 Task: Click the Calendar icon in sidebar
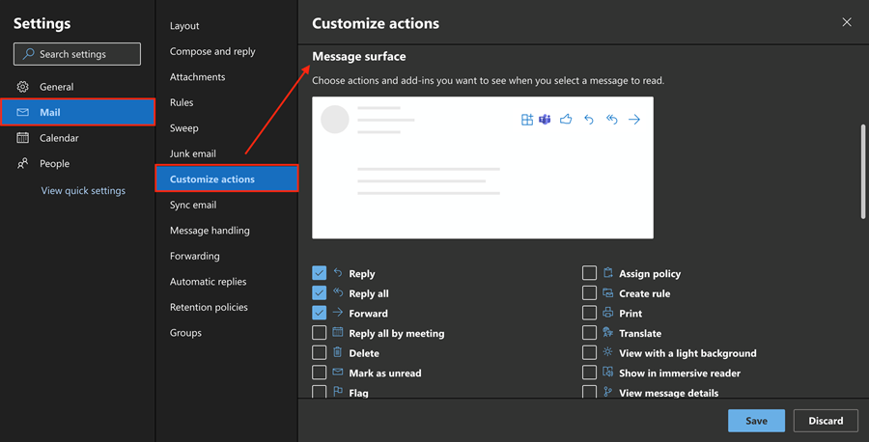coord(23,138)
